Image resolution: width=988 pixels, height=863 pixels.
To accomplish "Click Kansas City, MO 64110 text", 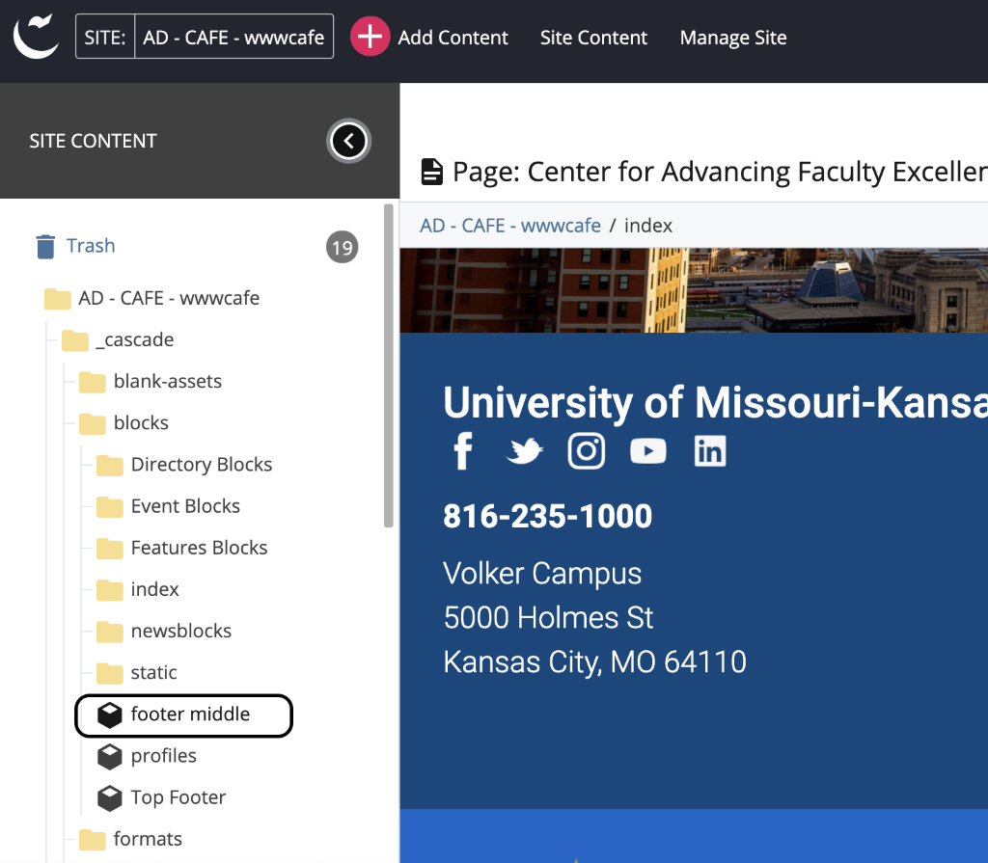I will click(594, 662).
